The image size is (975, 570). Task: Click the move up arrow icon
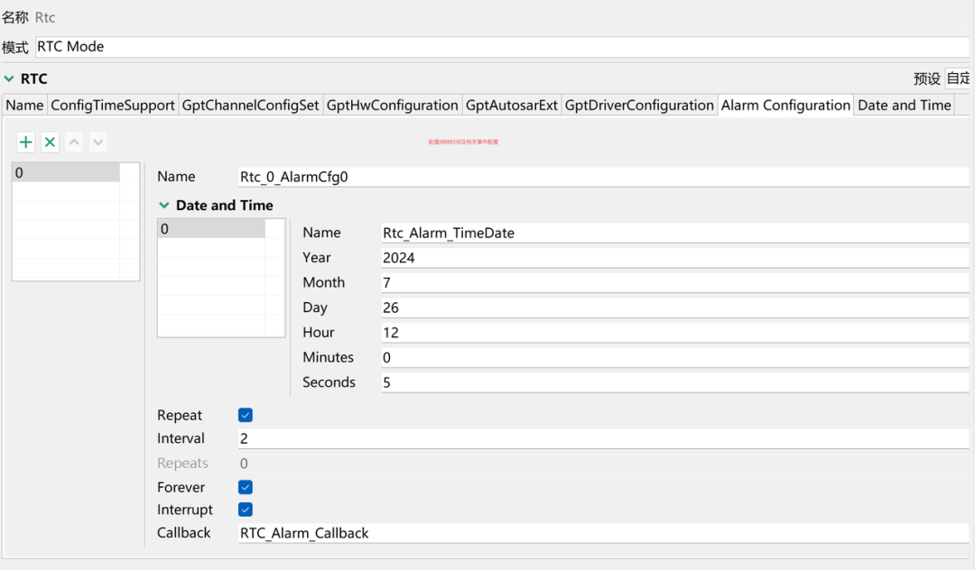pos(75,142)
